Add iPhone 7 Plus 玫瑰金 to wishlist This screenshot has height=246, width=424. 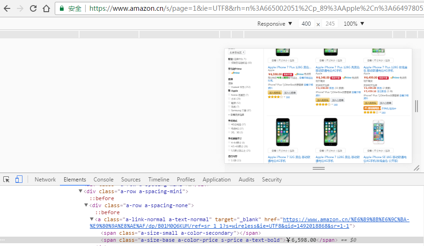click(385, 103)
